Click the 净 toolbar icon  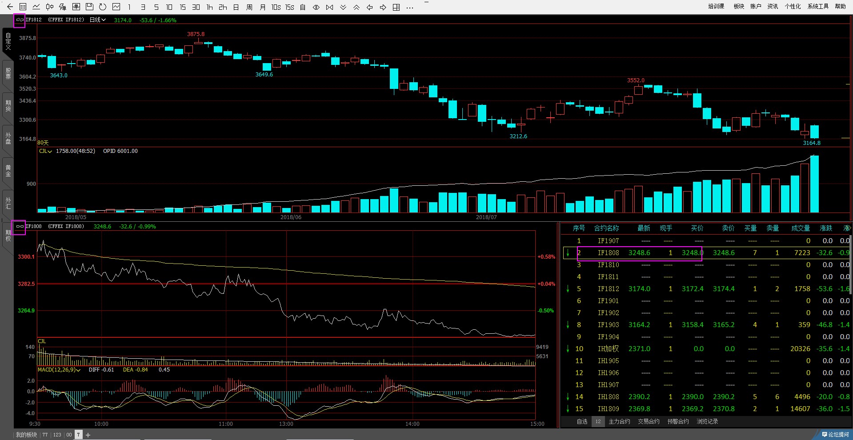pos(63,7)
